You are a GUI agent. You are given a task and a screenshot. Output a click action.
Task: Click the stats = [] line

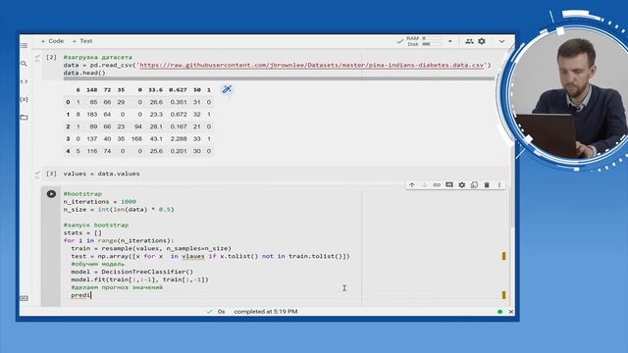(x=82, y=233)
